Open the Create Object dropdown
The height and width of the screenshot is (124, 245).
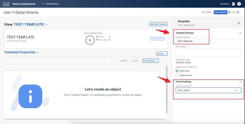(x=150, y=61)
